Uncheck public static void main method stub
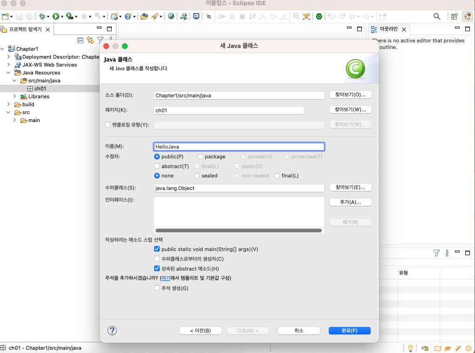 (157, 249)
